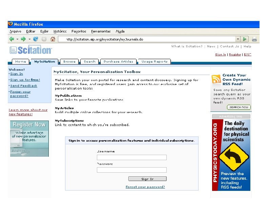The width and height of the screenshot is (269, 201).
Task: Click Learn more about our new features!
Action: coord(28,112)
